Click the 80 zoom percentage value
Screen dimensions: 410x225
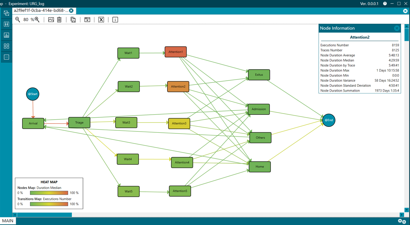pyautogui.click(x=26, y=20)
